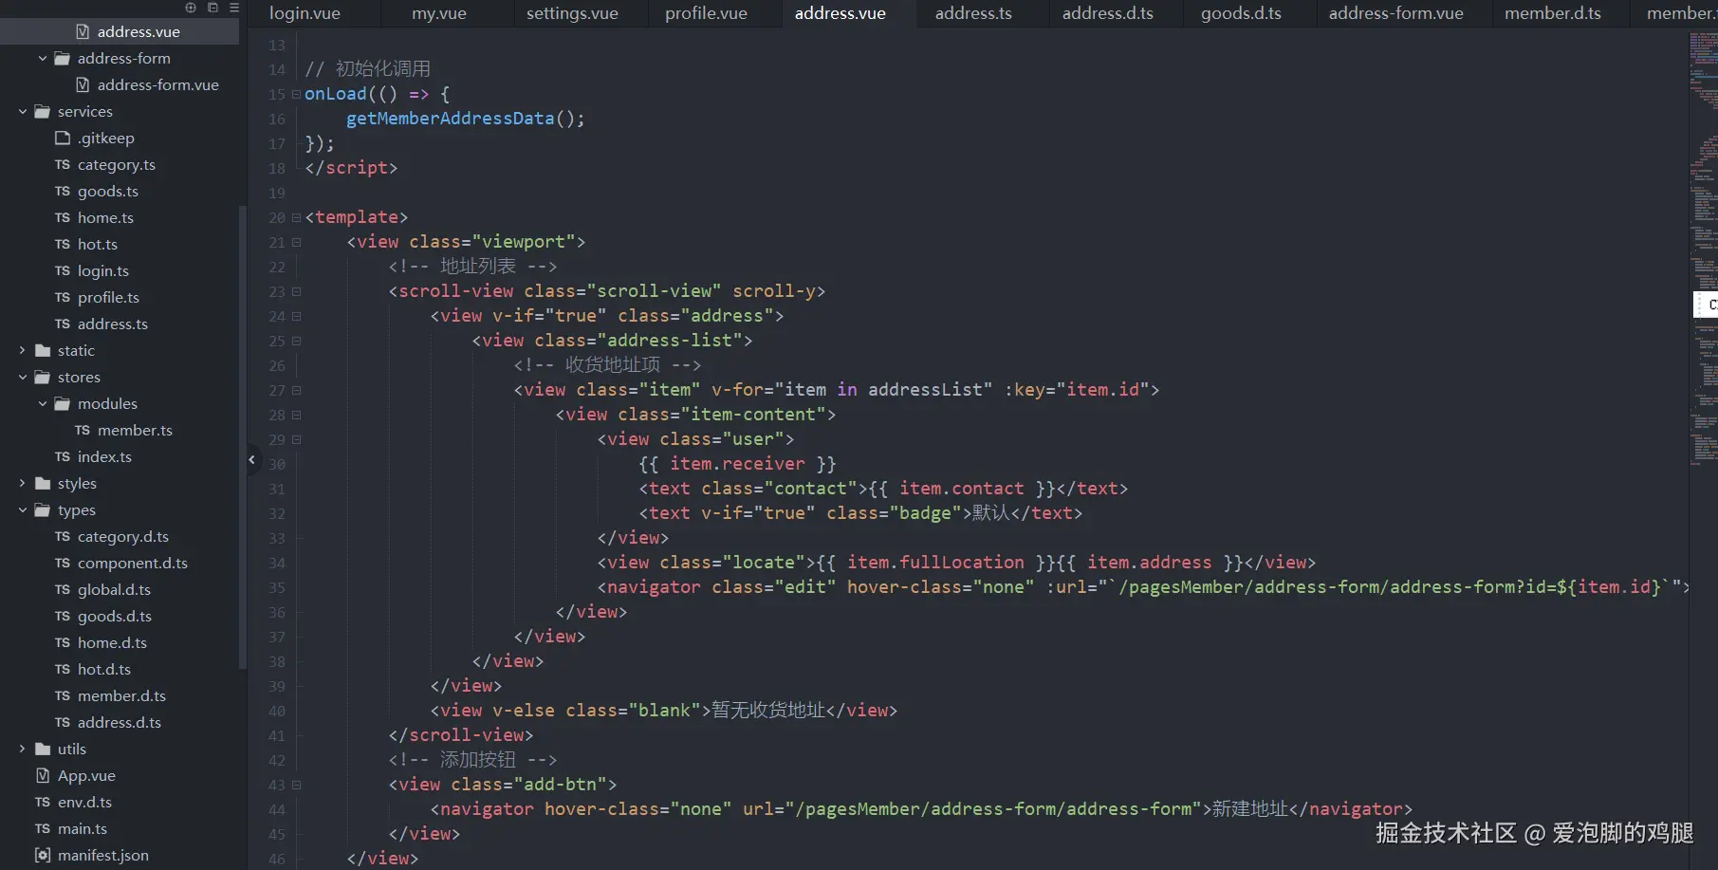Expand the styles folder chevron

pyautogui.click(x=23, y=483)
